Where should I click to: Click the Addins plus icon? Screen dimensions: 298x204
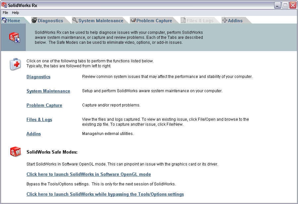[224, 20]
